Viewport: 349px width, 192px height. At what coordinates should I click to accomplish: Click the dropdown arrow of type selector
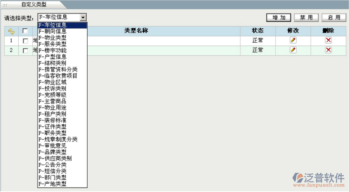pyautogui.click(x=83, y=17)
